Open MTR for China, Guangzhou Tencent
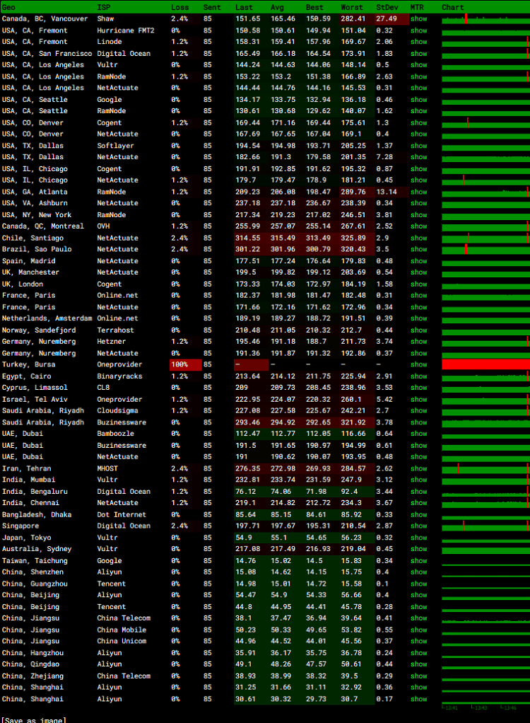The image size is (530, 723). tap(419, 584)
